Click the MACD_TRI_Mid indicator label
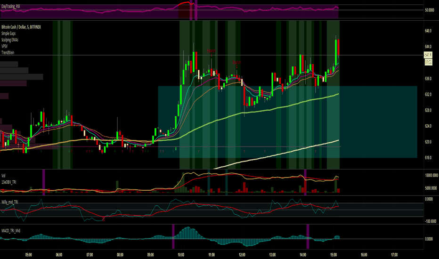 [x=11, y=231]
